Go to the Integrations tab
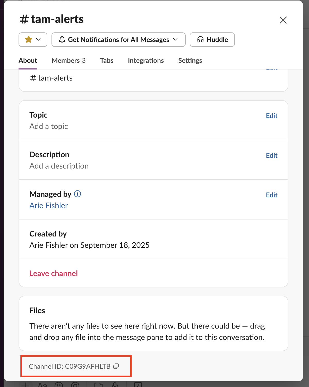 (146, 60)
